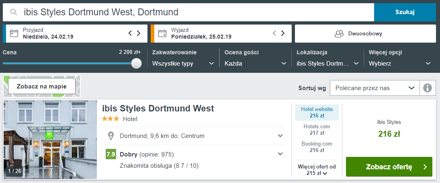The width and height of the screenshot is (440, 183).
Task: Click the guests people icon
Action: (339, 34)
